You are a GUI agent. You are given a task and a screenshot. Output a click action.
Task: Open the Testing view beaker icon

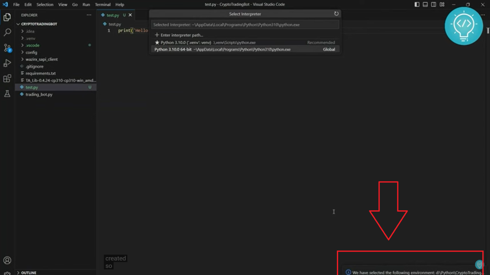[7, 93]
